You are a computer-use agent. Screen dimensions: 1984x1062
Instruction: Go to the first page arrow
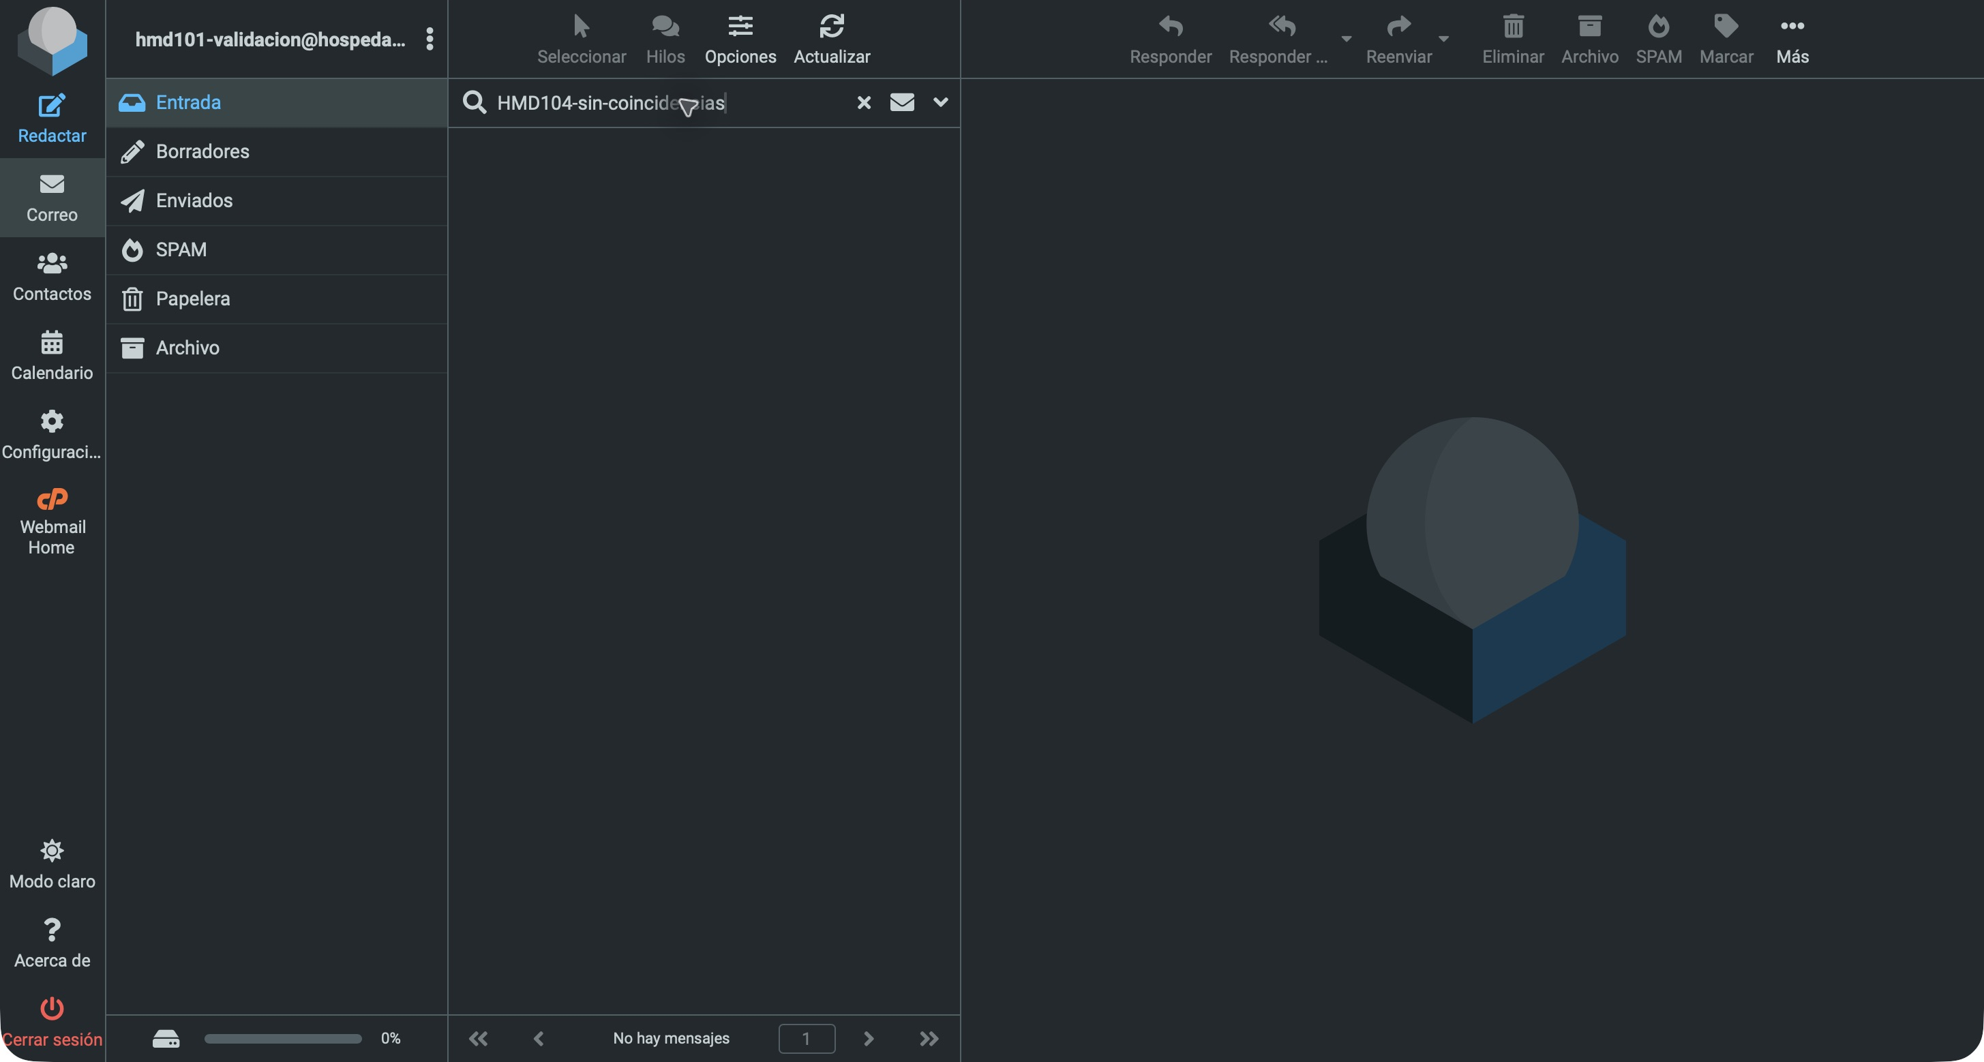coord(479,1038)
